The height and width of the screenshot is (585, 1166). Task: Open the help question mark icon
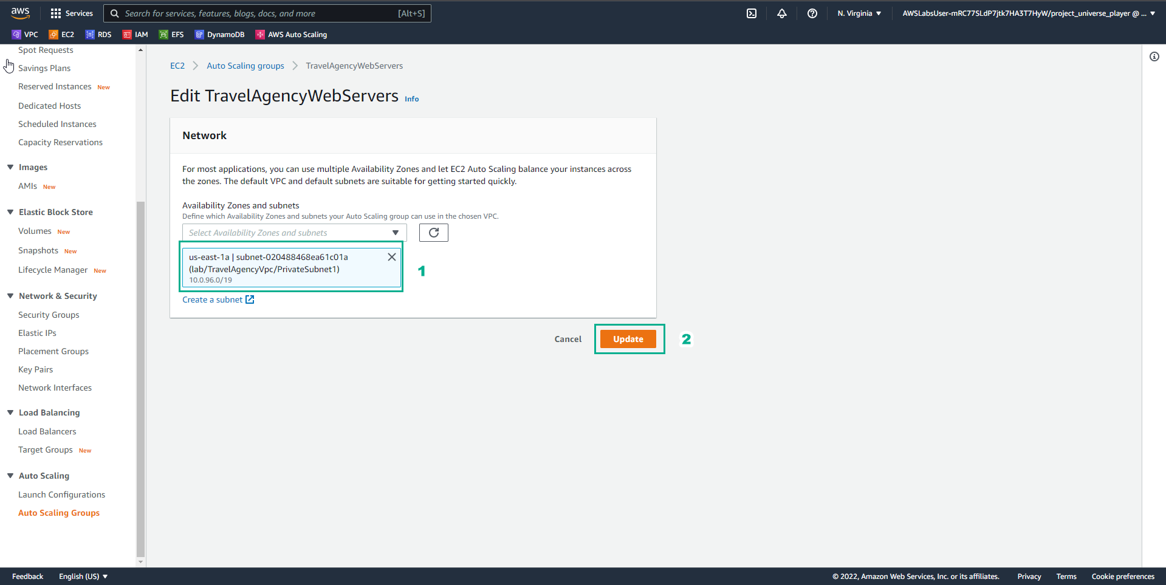(812, 13)
